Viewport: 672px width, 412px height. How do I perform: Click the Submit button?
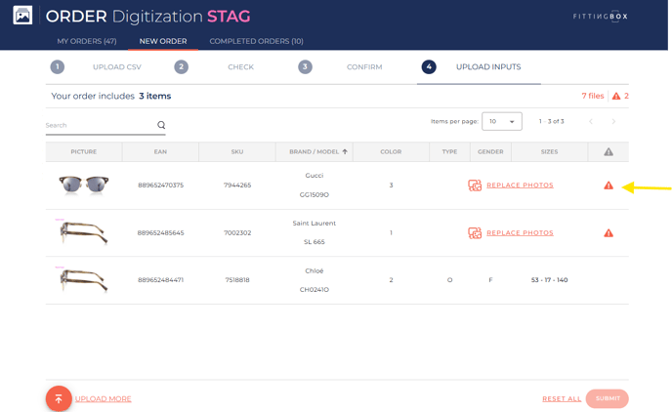coord(608,398)
